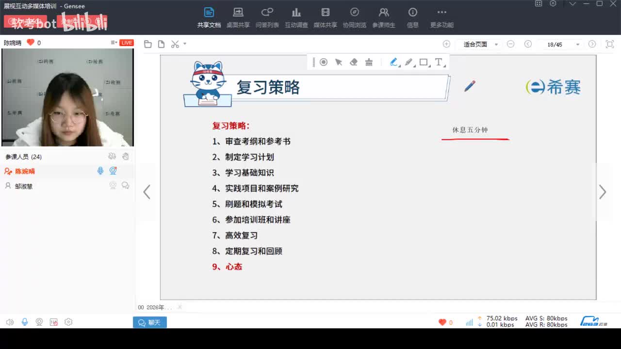
Task: Open the 参课师生 tab
Action: (384, 17)
